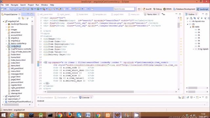Select register.html in Project Explorer
This screenshot has height=118, width=210.
click(x=16, y=85)
